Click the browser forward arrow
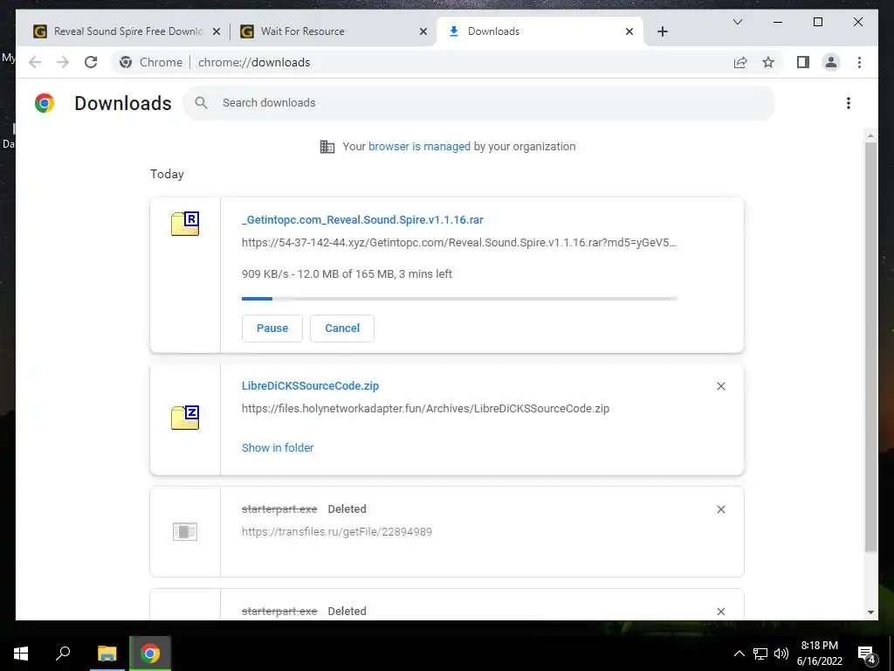This screenshot has height=671, width=894. [x=63, y=62]
